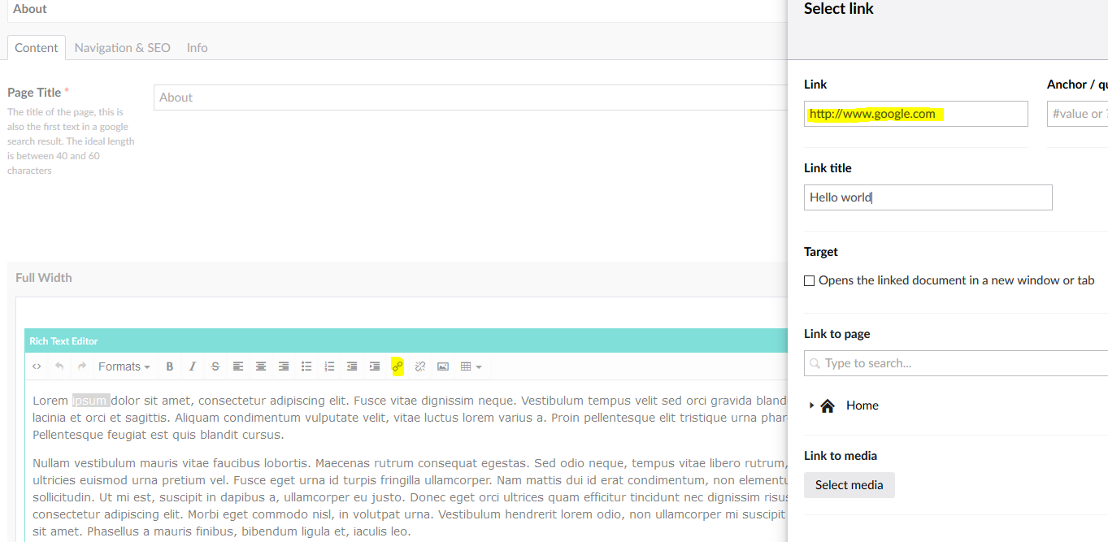Apply italic formatting
The width and height of the screenshot is (1108, 542).
(x=193, y=366)
